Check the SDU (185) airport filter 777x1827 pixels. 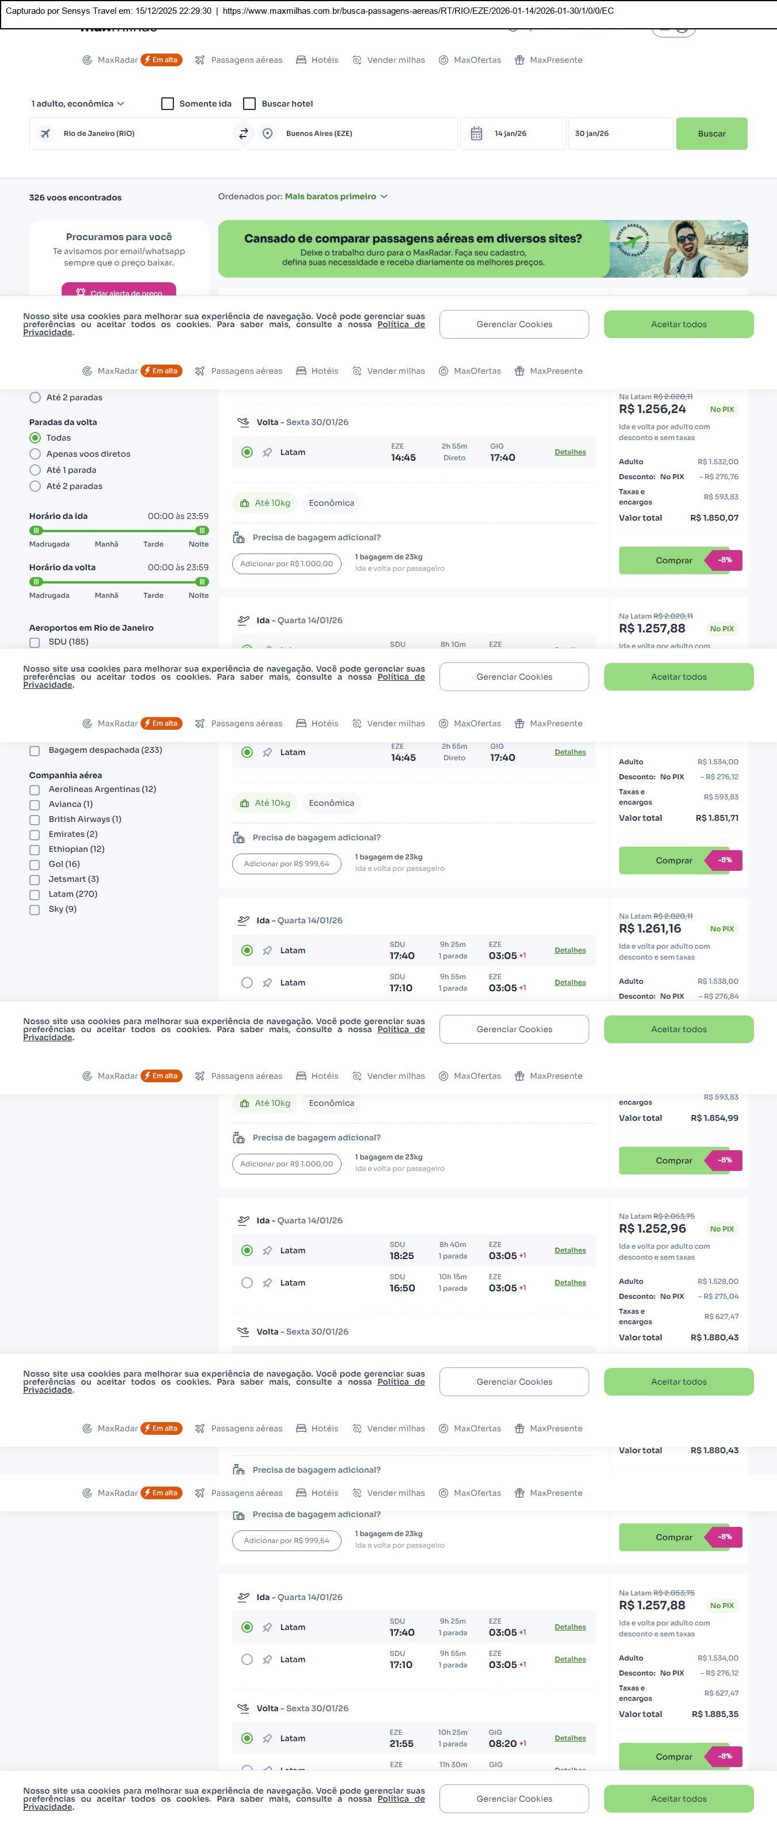click(x=35, y=642)
